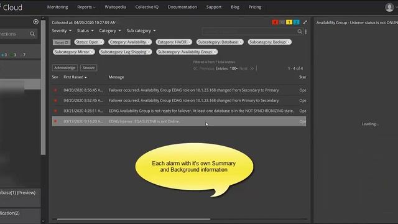Remove the Status: Open filter chip
This screenshot has width=398, height=224.
[x=101, y=42]
